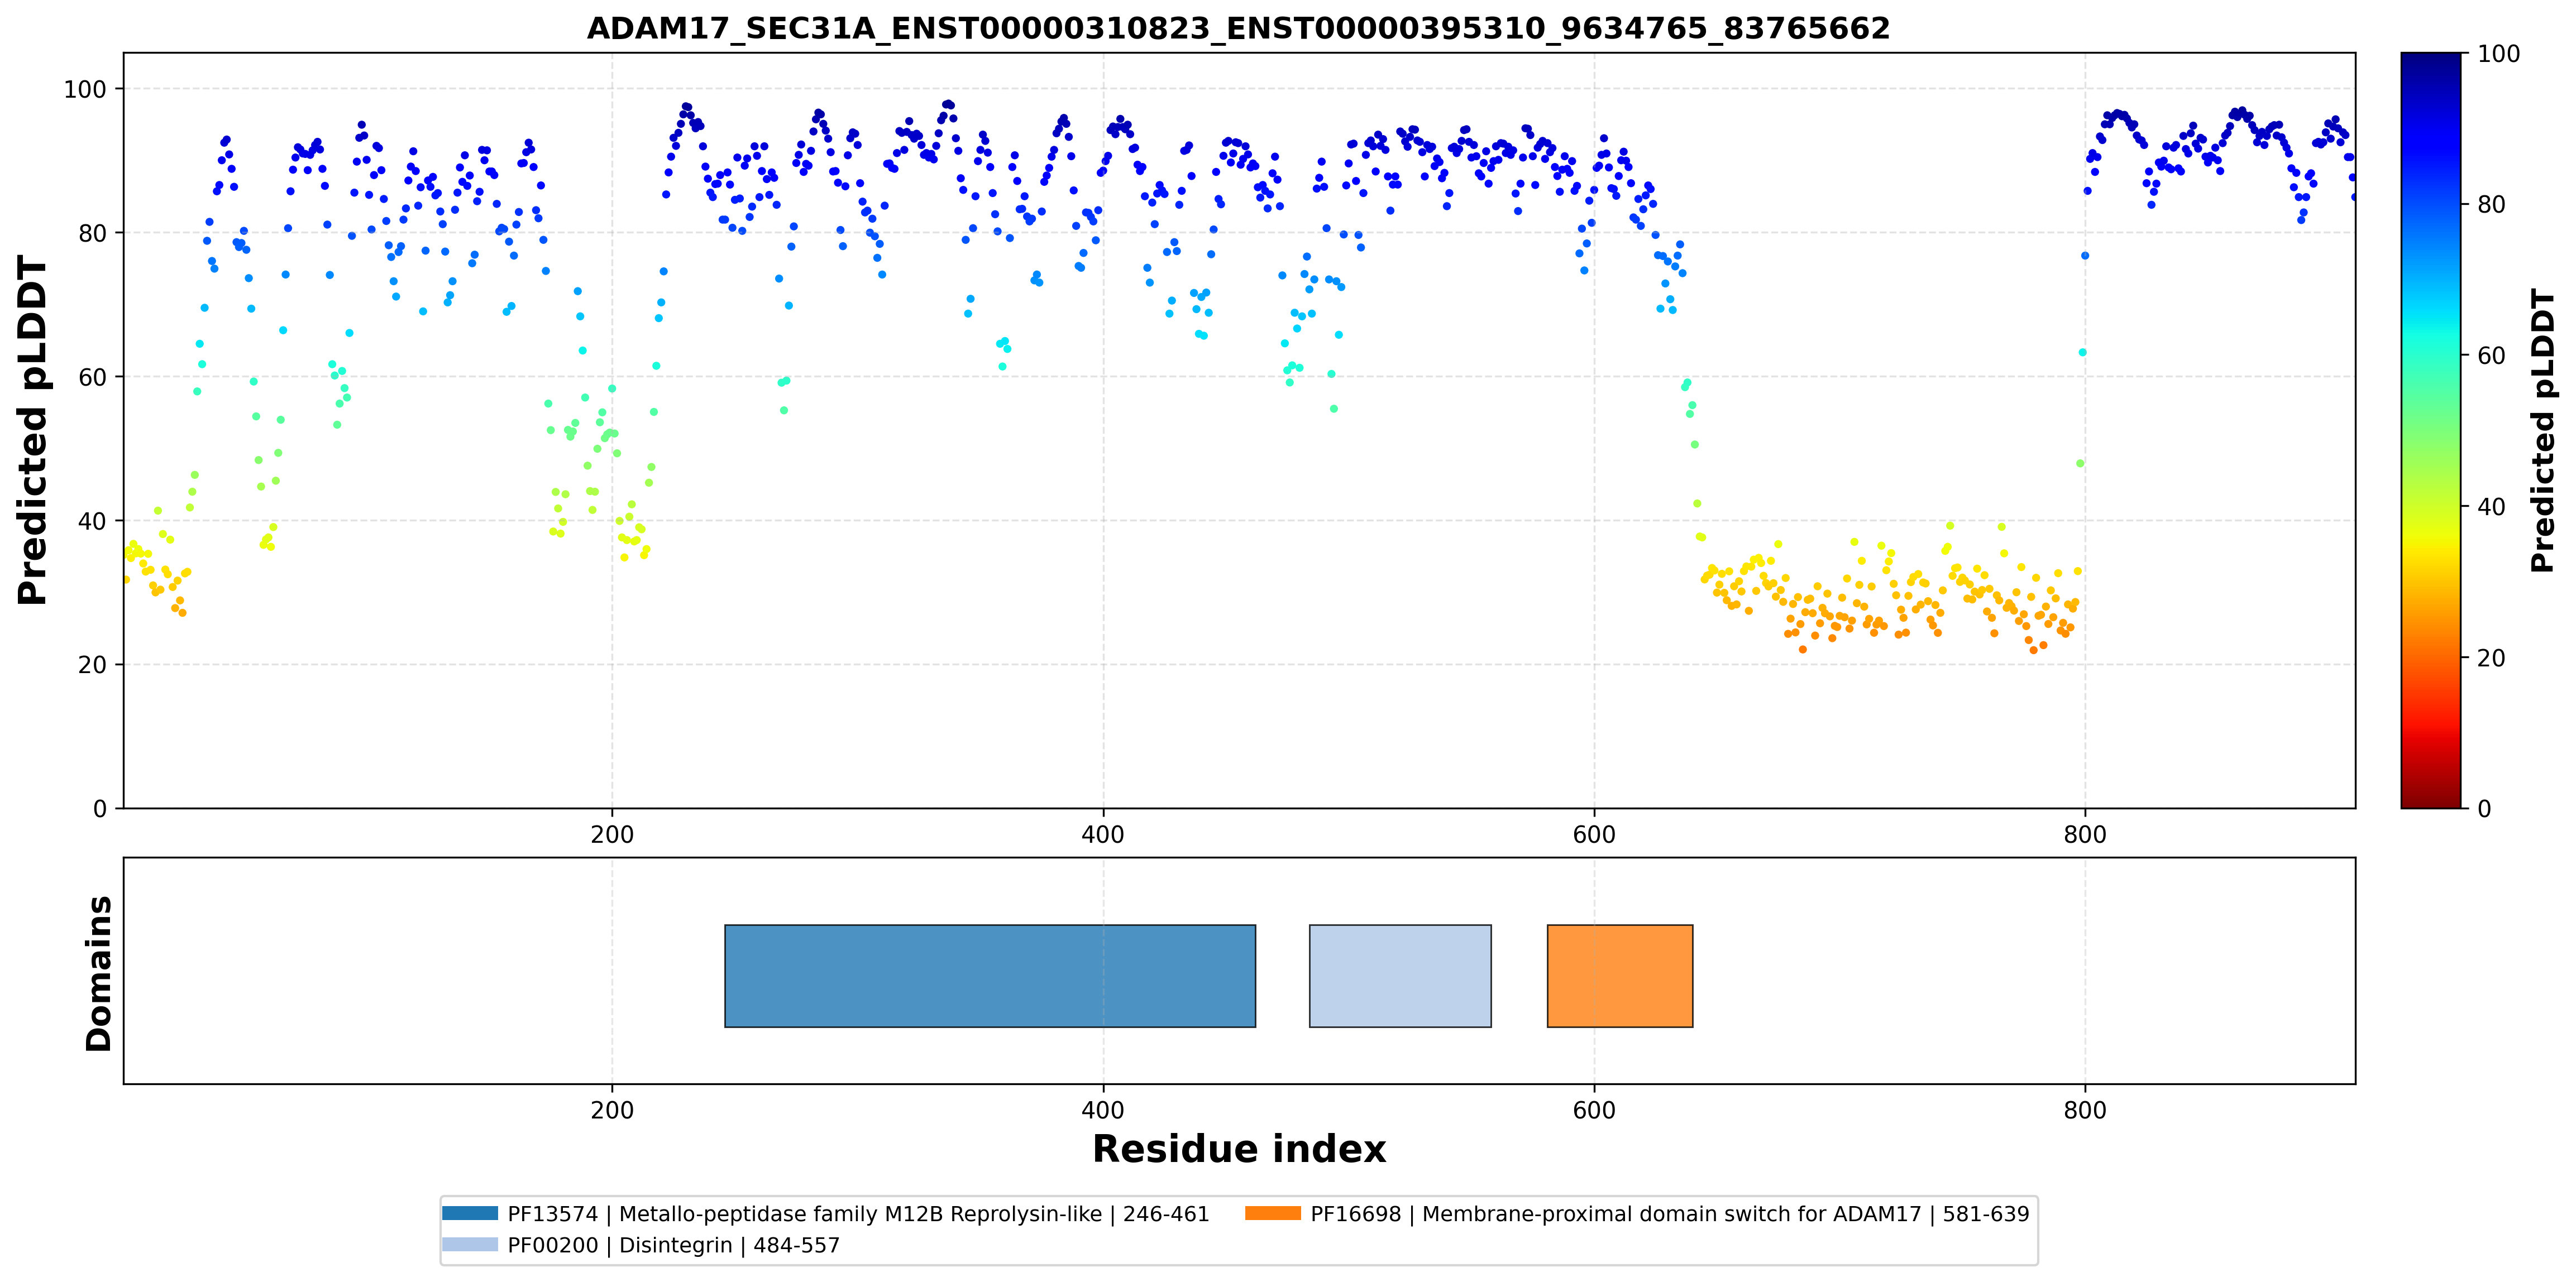This screenshot has height=1282, width=2576.
Task: Click the y-axis 60 tick label
Action: tap(92, 378)
